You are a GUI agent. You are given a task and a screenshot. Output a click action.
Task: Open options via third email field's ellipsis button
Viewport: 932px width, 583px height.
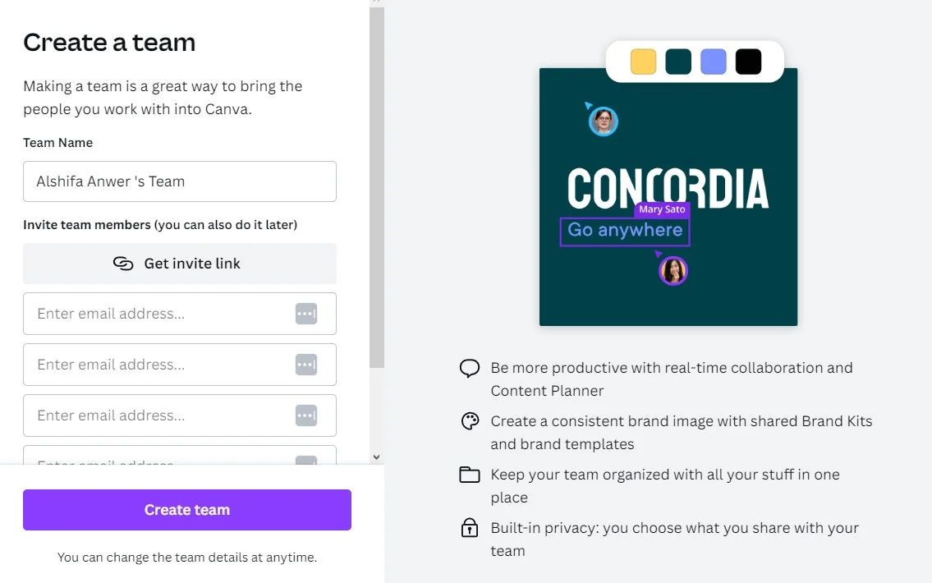point(306,415)
